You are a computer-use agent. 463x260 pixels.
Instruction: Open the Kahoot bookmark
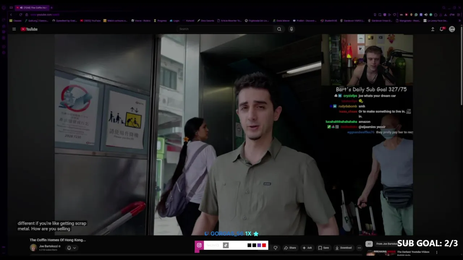[x=188, y=21]
